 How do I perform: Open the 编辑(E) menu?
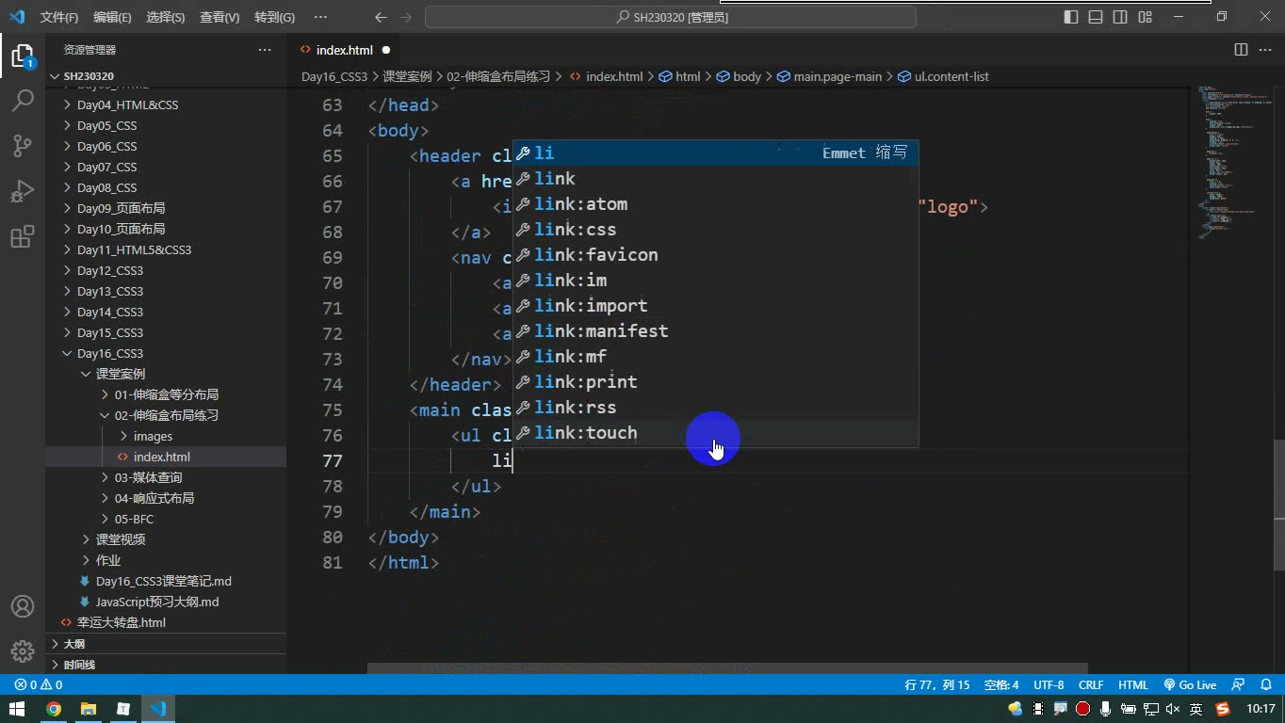click(112, 17)
